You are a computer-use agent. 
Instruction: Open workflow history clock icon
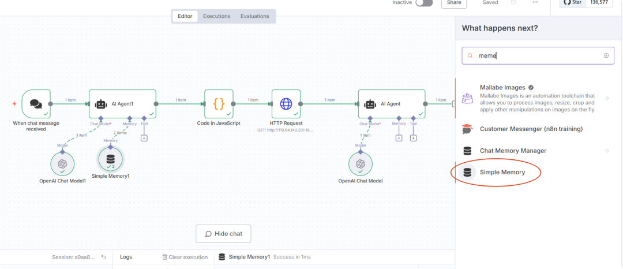tap(514, 2)
